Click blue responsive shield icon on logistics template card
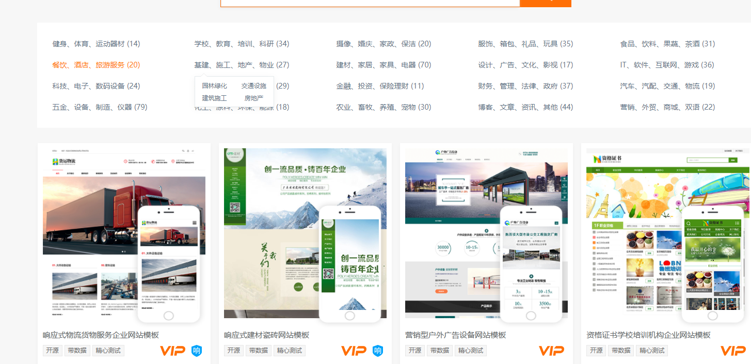751x364 pixels. click(x=197, y=351)
